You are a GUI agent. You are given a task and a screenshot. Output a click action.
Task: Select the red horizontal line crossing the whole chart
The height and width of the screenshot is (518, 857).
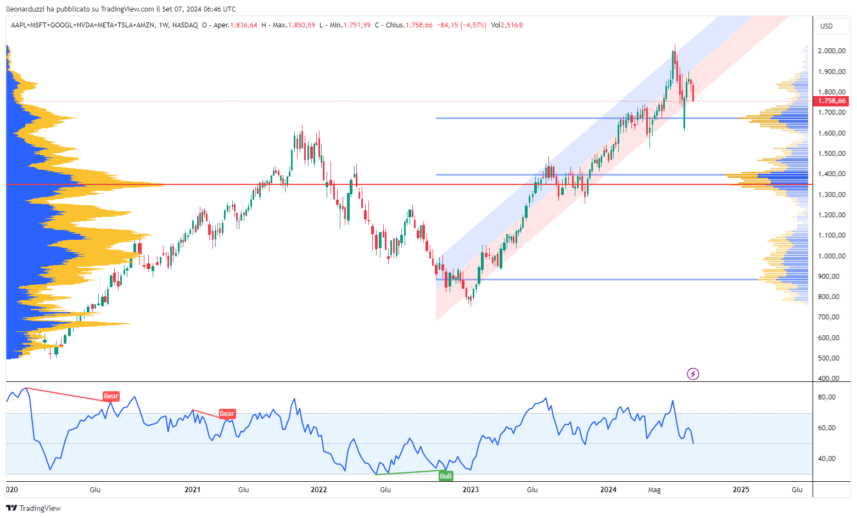click(409, 184)
